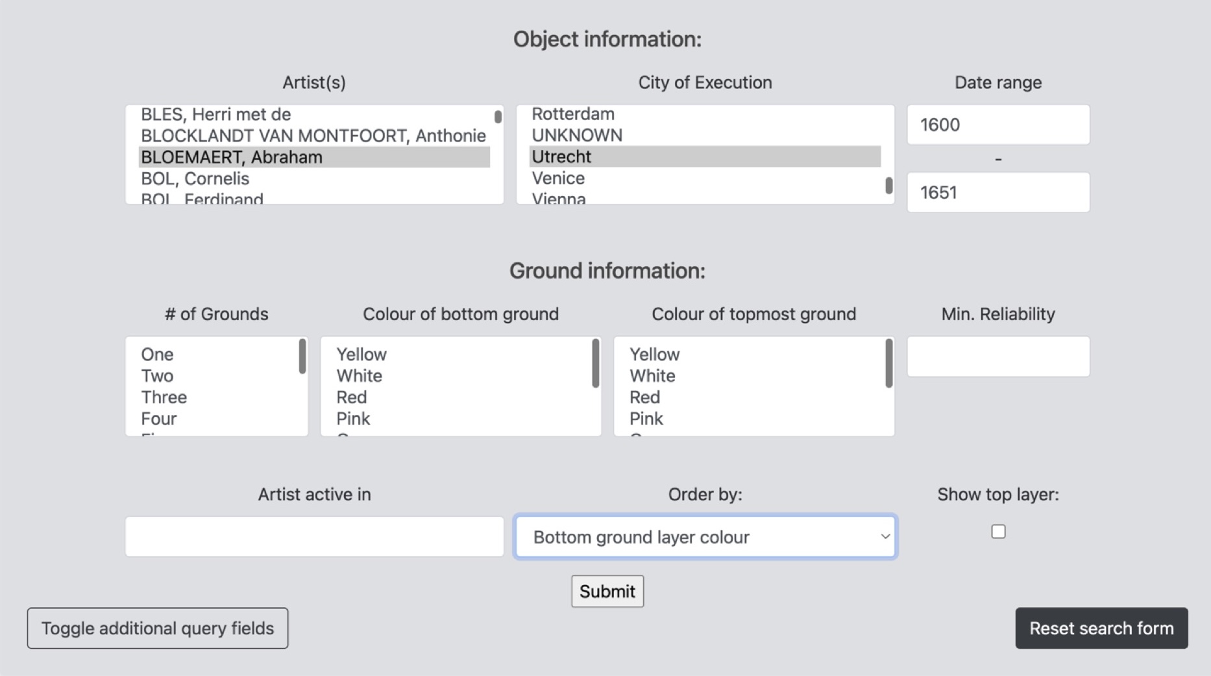Select BLOEMAERT, Abraham in the Artist list

point(232,157)
